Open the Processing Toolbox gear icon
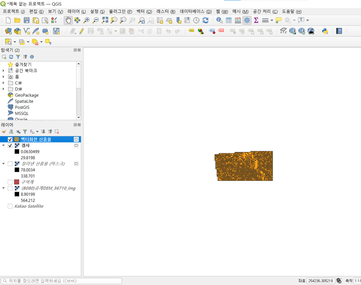The height and width of the screenshot is (285, 361). [x=247, y=20]
